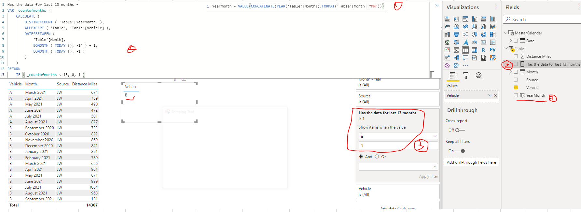This screenshot has width=581, height=212.
Task: Select the Or radio option
Action: click(x=377, y=156)
